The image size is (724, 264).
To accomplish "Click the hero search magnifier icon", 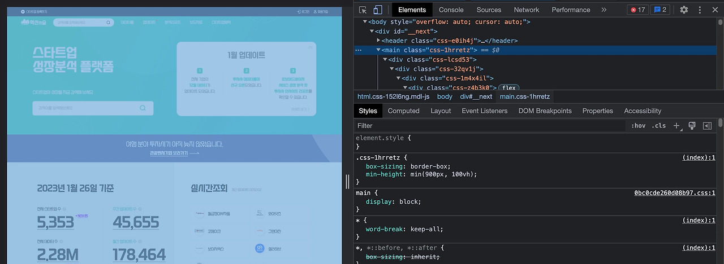I will pos(143,108).
